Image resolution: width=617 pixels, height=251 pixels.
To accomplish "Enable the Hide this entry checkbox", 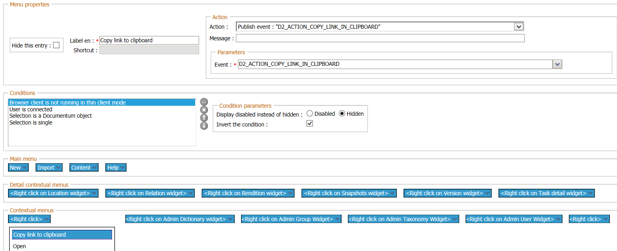I will point(56,45).
